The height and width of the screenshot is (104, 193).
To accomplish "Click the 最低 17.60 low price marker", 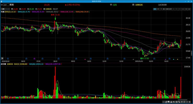I will (x=145, y=58).
